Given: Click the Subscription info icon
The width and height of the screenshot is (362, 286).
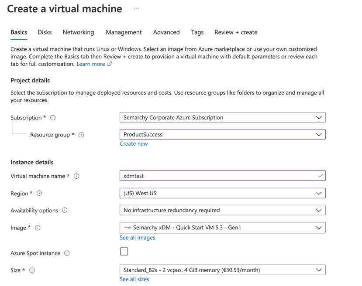Looking at the screenshot, I should coord(53,117).
